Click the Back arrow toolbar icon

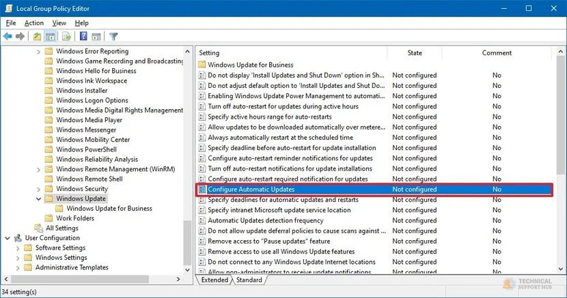(x=8, y=36)
